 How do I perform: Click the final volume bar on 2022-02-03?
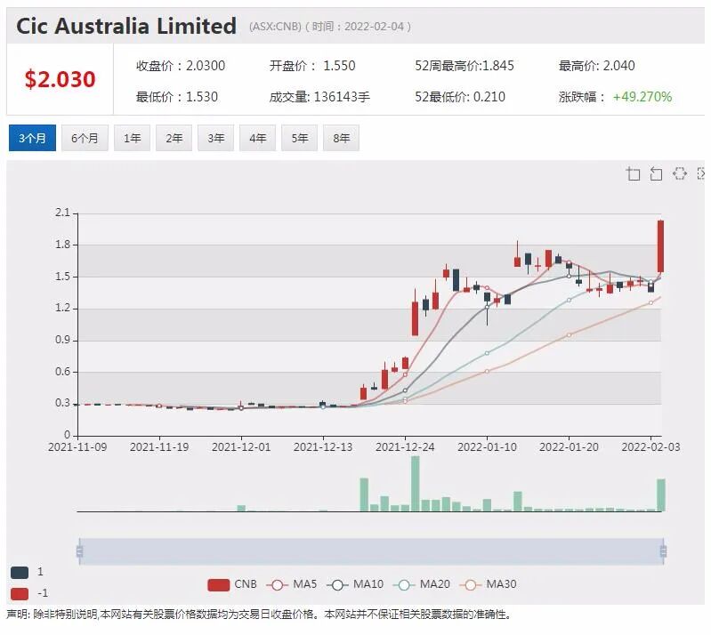click(x=661, y=495)
